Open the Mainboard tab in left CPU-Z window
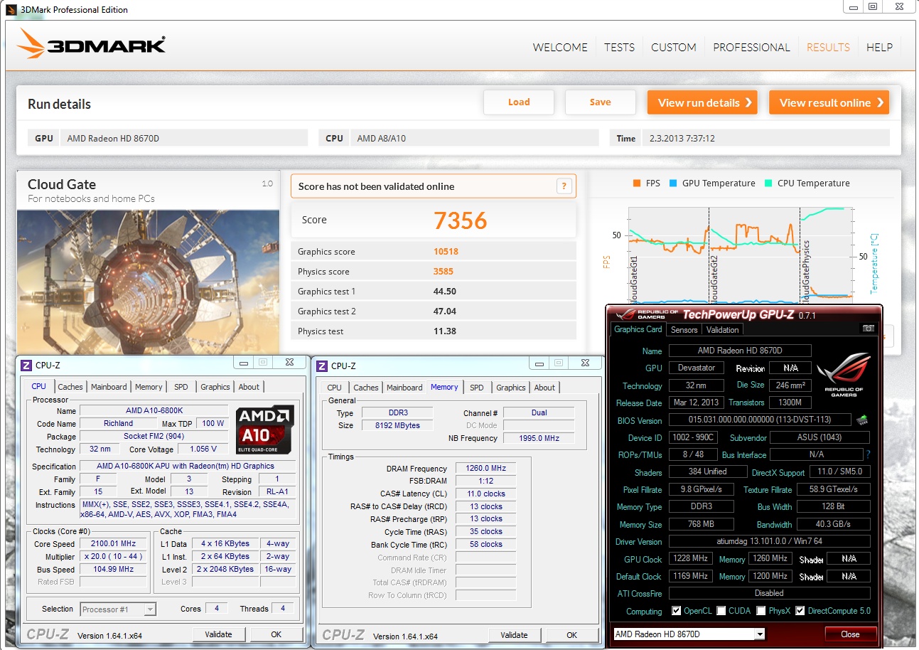Image resolution: width=919 pixels, height=650 pixels. [109, 387]
